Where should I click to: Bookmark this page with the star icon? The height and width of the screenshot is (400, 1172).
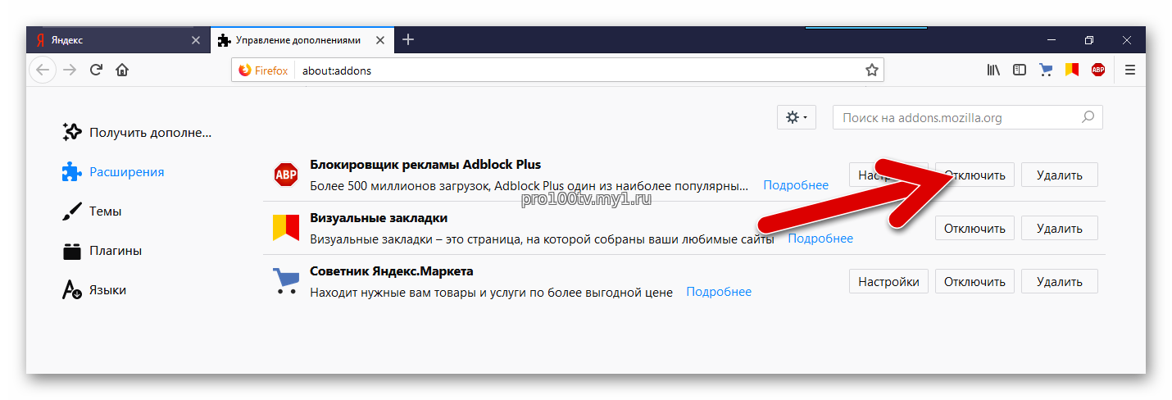872,70
